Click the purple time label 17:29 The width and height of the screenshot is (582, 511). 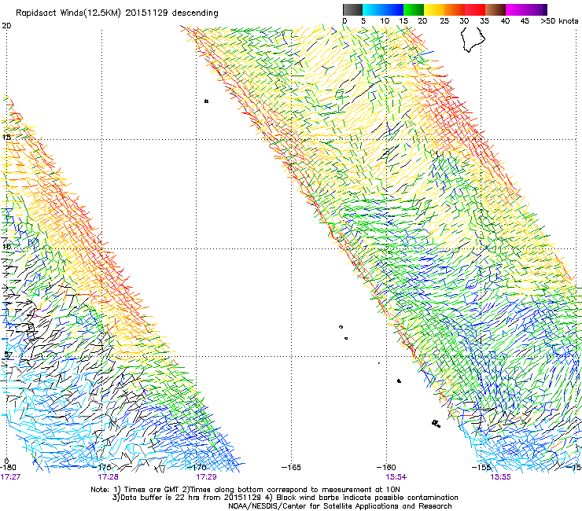coord(206,477)
